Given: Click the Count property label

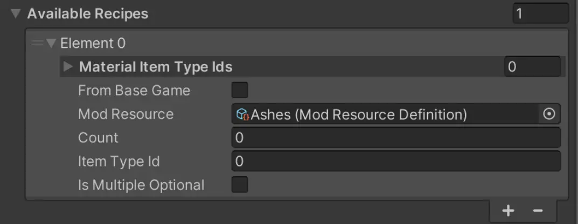Looking at the screenshot, I should tap(99, 138).
